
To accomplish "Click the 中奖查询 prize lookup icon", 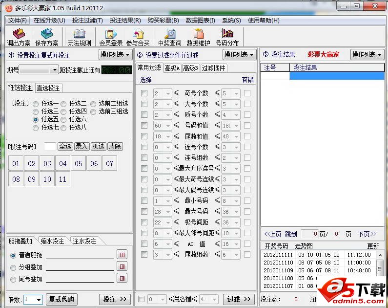I will (169, 37).
